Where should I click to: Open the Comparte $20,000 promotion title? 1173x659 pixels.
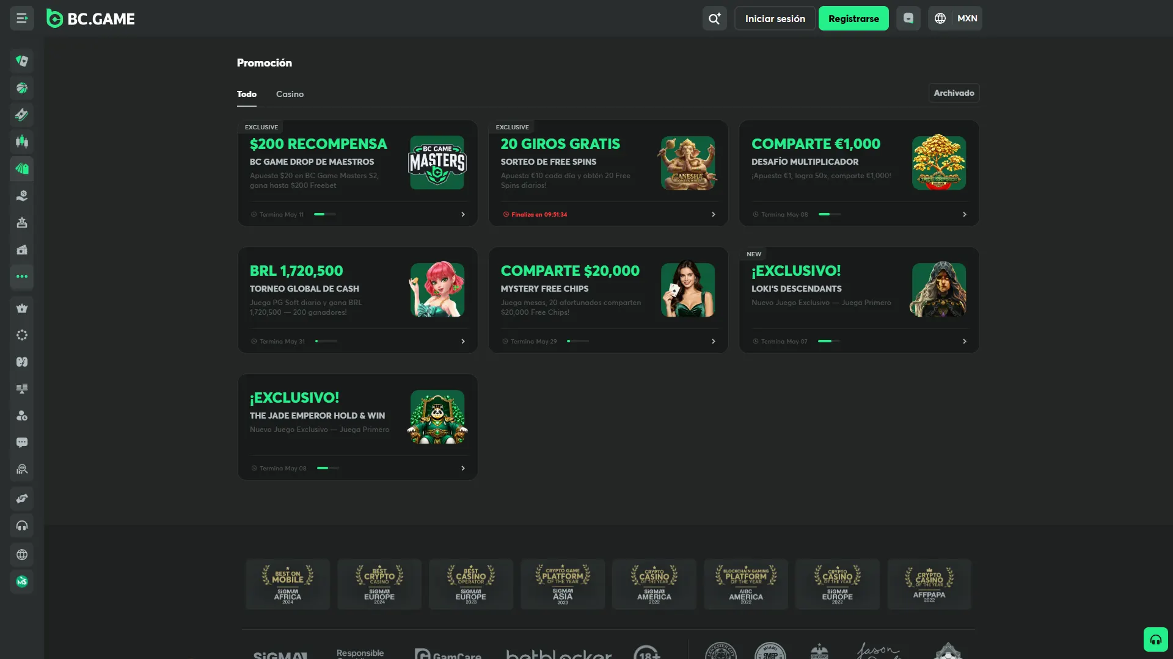click(570, 271)
